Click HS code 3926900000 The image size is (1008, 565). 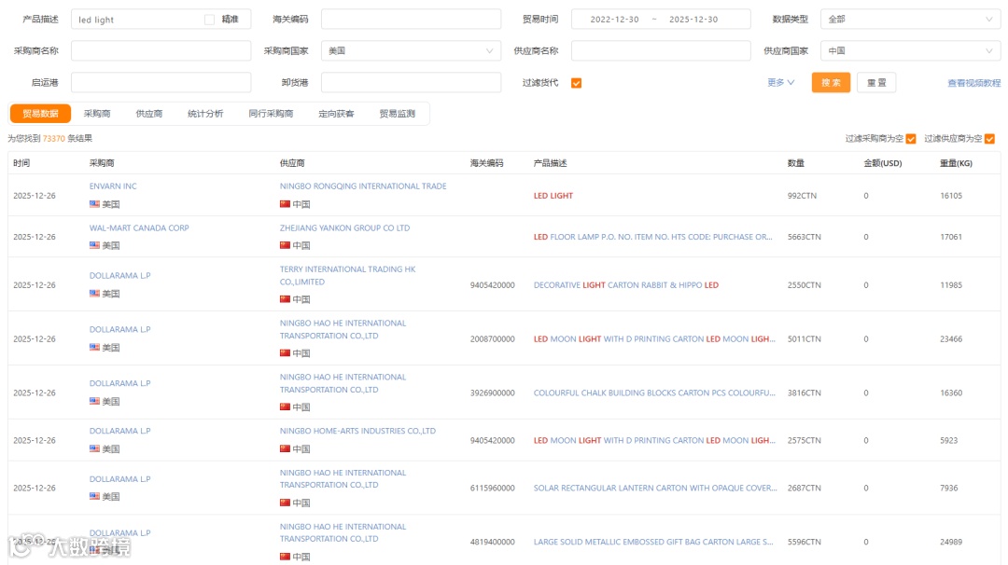[493, 393]
